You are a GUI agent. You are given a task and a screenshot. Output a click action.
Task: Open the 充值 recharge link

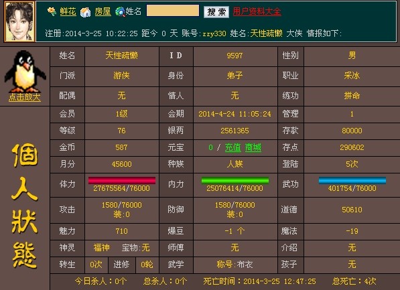[233, 147]
